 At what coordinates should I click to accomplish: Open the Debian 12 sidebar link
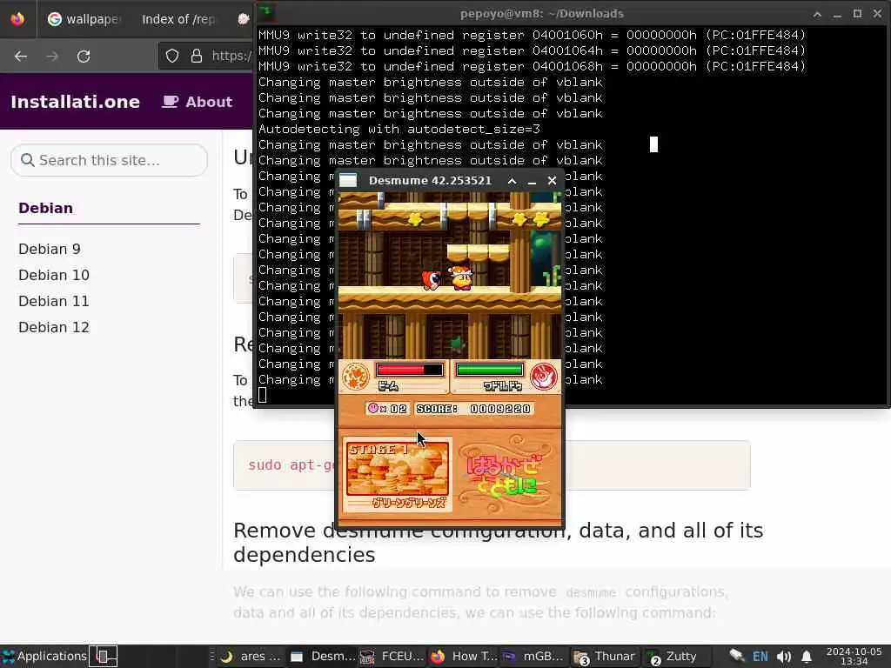[x=53, y=327]
